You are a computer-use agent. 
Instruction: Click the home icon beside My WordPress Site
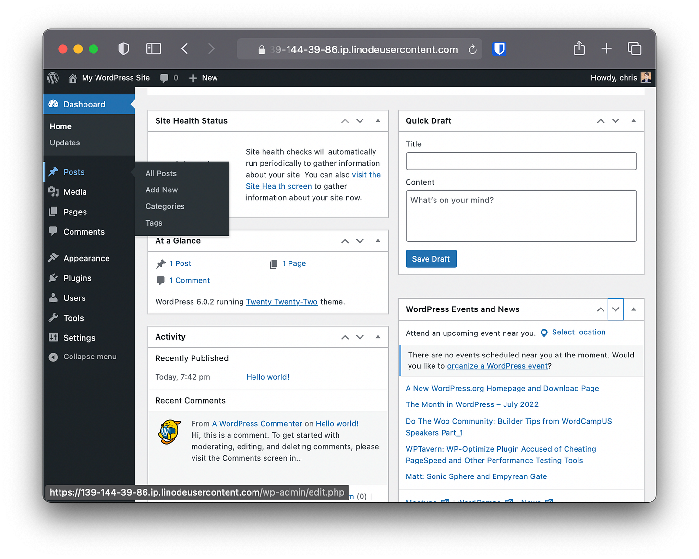click(72, 78)
